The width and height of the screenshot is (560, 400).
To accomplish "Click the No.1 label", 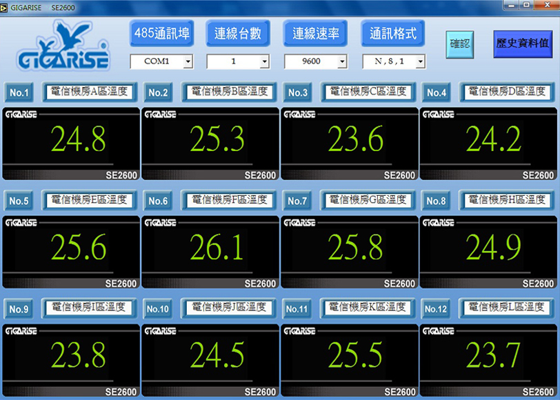I will (19, 92).
